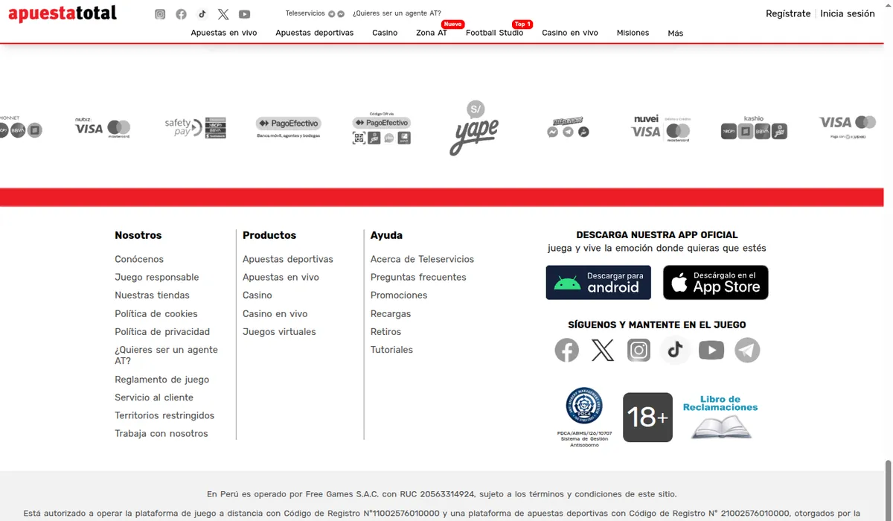Open TikTok from the header icons
Image resolution: width=893 pixels, height=521 pixels.
click(202, 14)
